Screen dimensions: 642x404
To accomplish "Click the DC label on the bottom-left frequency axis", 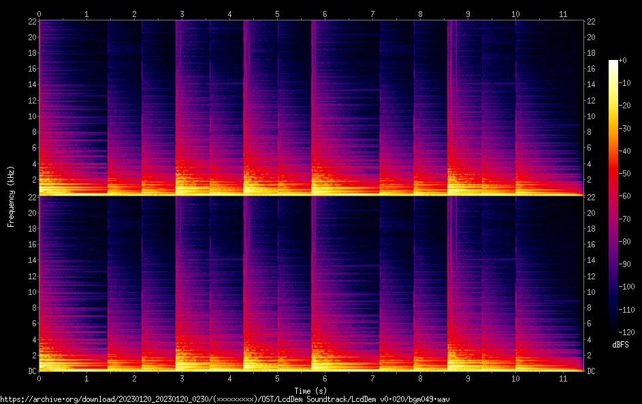I will point(31,371).
